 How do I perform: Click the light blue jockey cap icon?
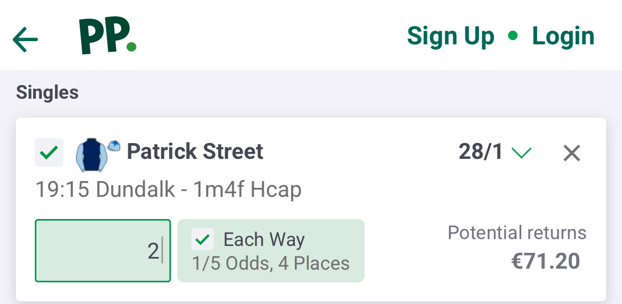click(113, 145)
